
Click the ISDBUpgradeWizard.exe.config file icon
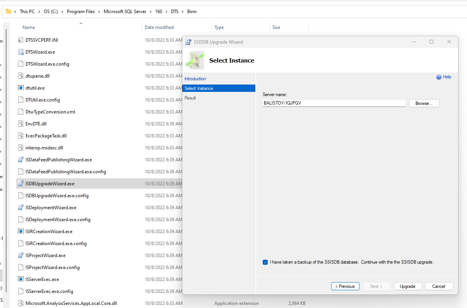click(21, 195)
